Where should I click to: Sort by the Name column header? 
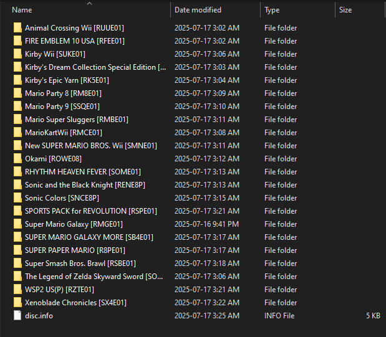click(22, 10)
